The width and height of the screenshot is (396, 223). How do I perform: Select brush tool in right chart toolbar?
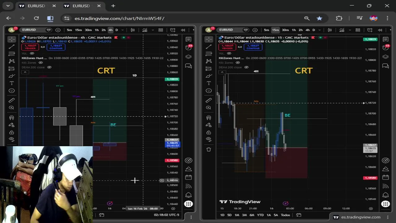click(209, 76)
